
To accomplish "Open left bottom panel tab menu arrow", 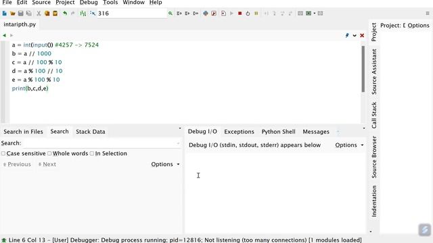I will coord(180,128).
